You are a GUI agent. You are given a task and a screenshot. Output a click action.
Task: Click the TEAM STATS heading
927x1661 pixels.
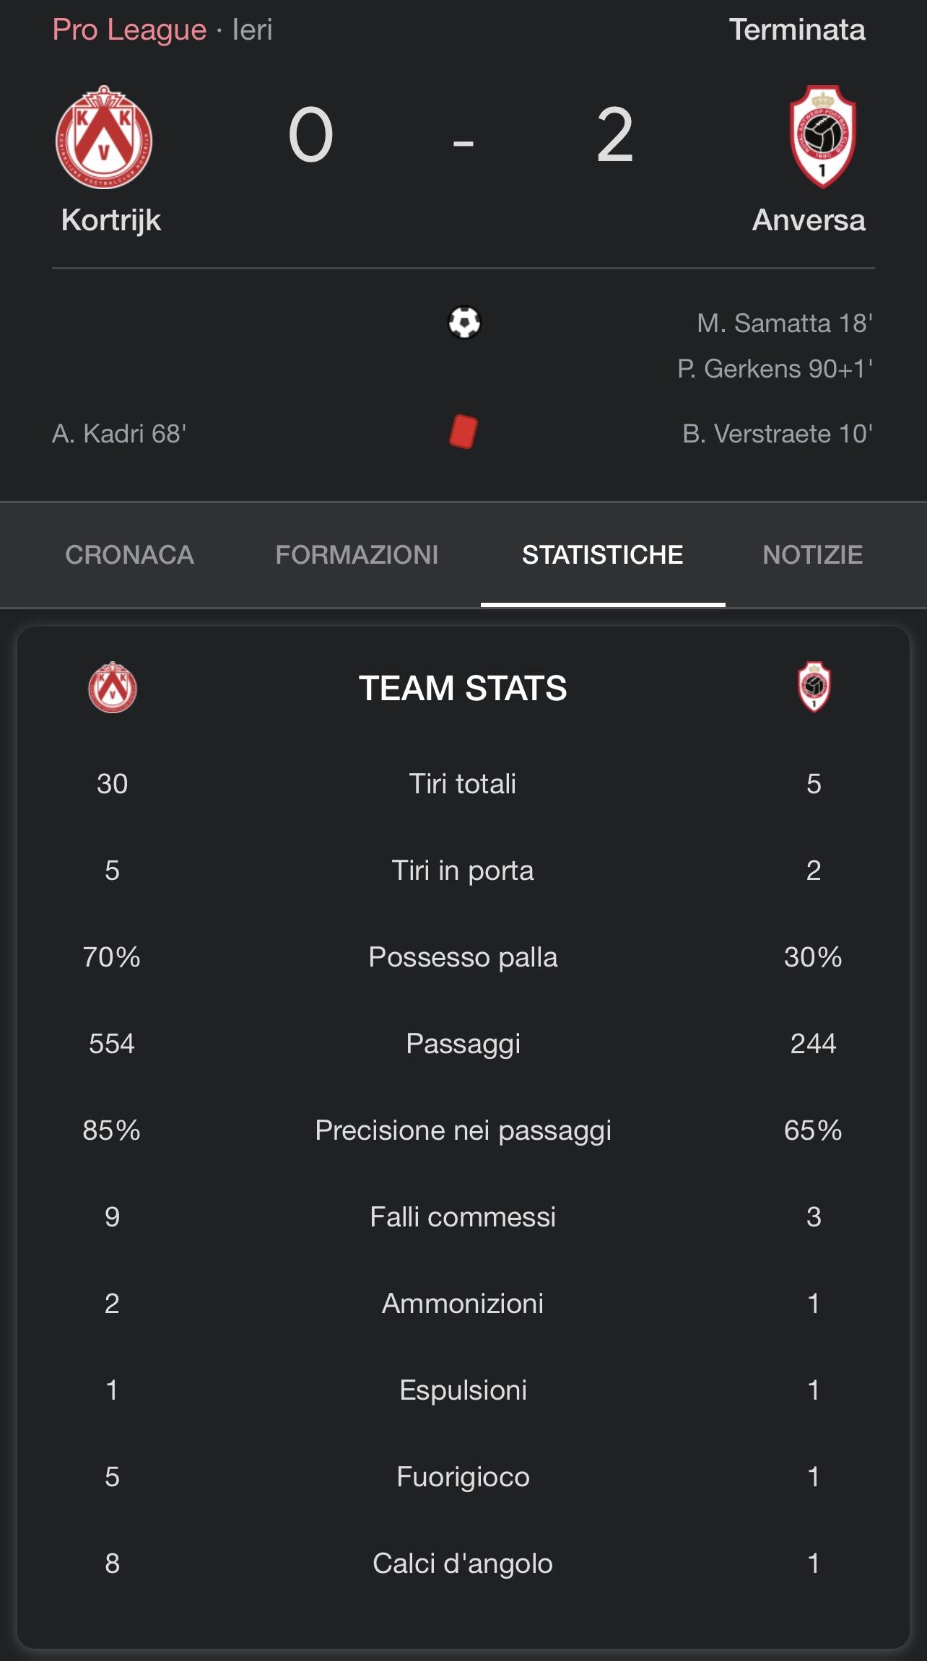point(463,688)
